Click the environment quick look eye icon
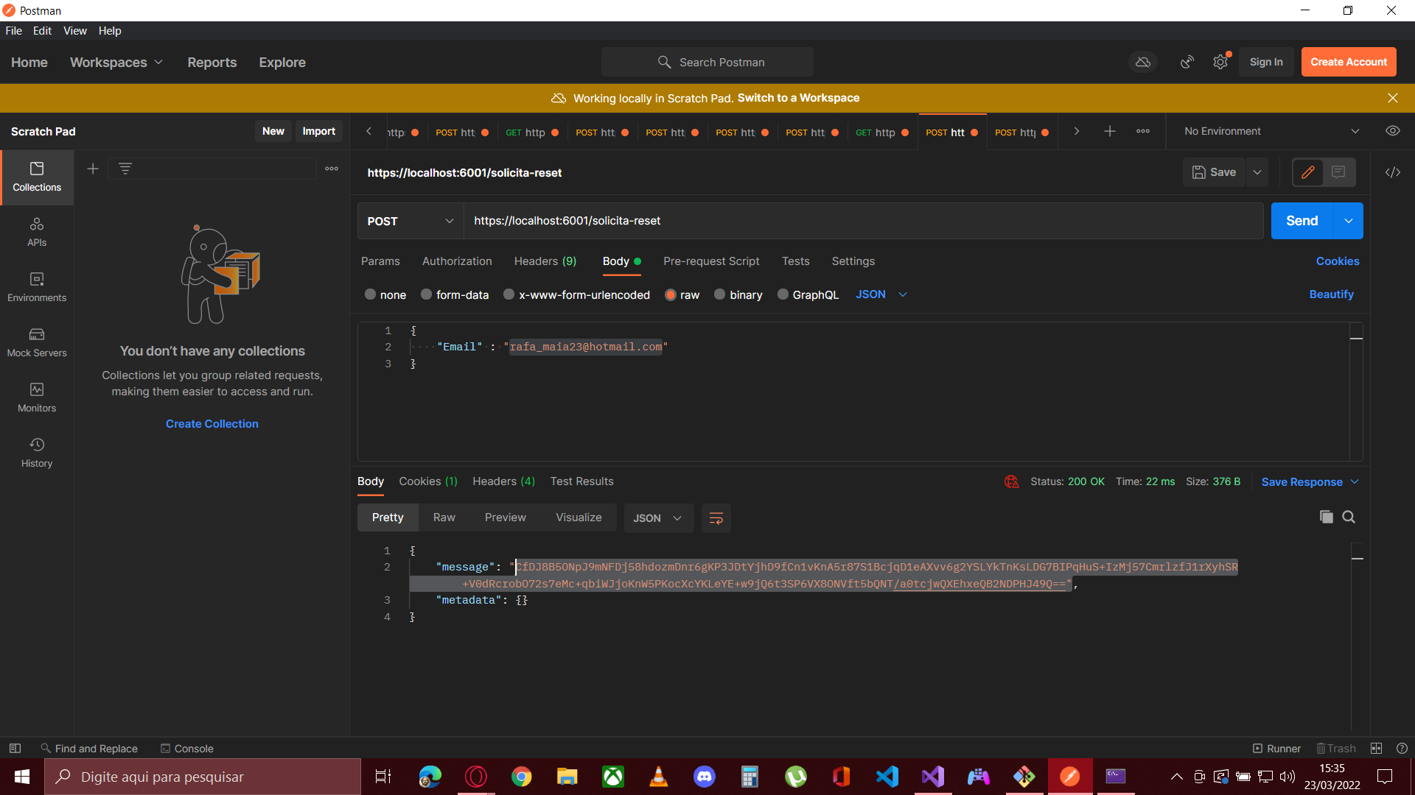Viewport: 1415px width, 795px height. 1393,131
